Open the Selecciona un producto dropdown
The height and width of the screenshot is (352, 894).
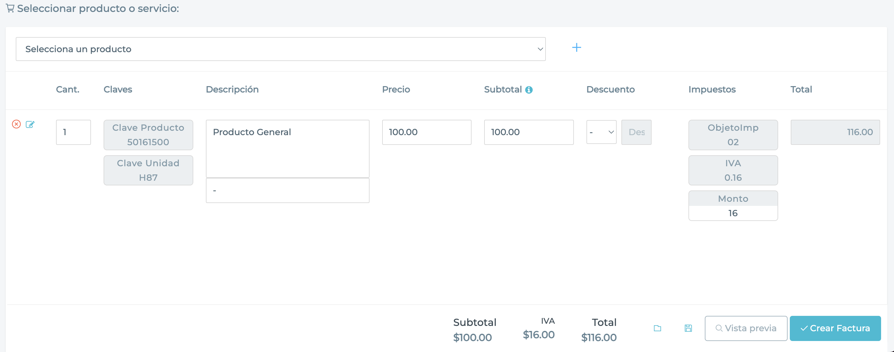[280, 49]
